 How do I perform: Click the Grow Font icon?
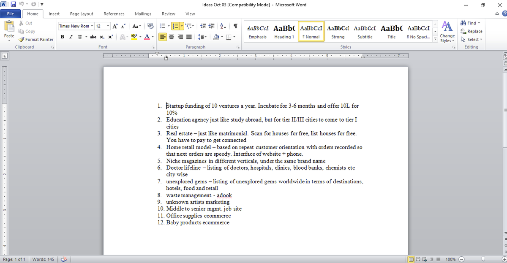115,26
